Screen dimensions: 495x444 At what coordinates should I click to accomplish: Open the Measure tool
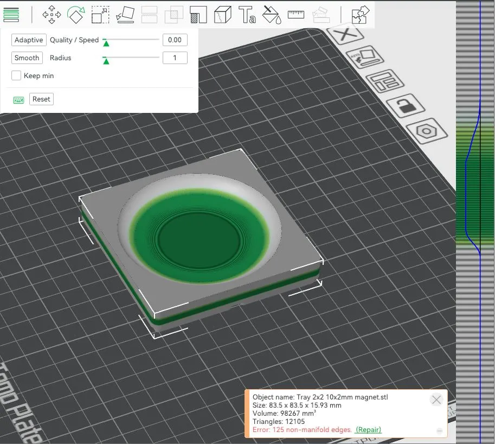295,15
